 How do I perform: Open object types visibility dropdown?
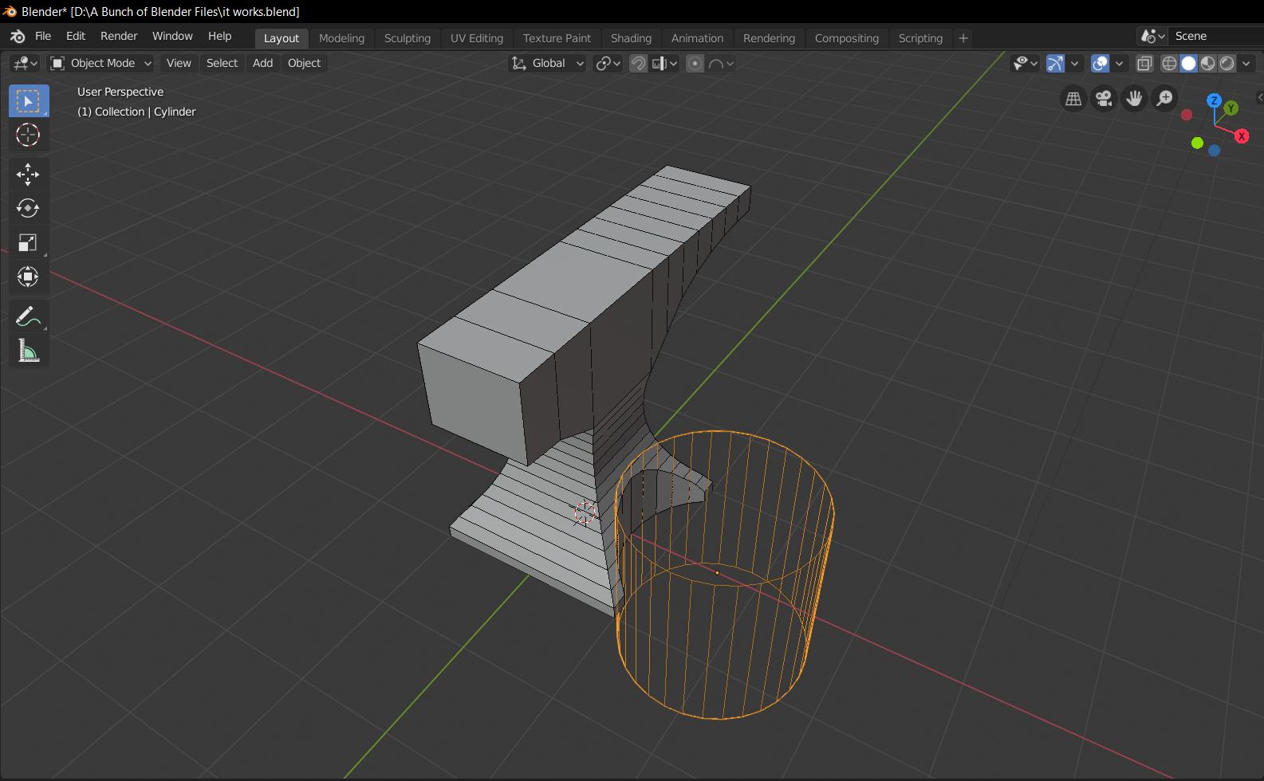pyautogui.click(x=1025, y=63)
